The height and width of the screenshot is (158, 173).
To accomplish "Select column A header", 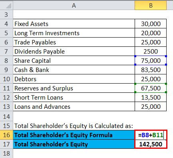I will [74, 6].
